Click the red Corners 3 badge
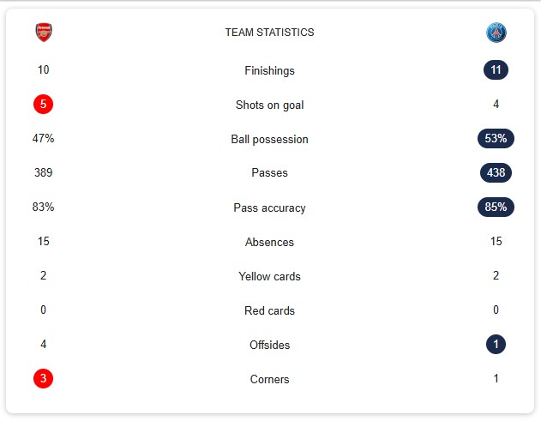Screen dimensions: 541x421 click(43, 378)
